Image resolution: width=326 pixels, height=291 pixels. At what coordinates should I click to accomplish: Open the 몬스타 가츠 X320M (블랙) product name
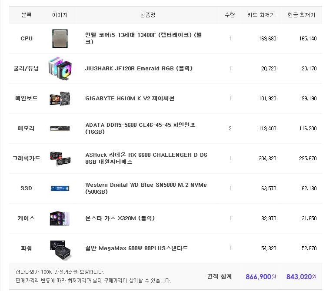click(x=120, y=218)
